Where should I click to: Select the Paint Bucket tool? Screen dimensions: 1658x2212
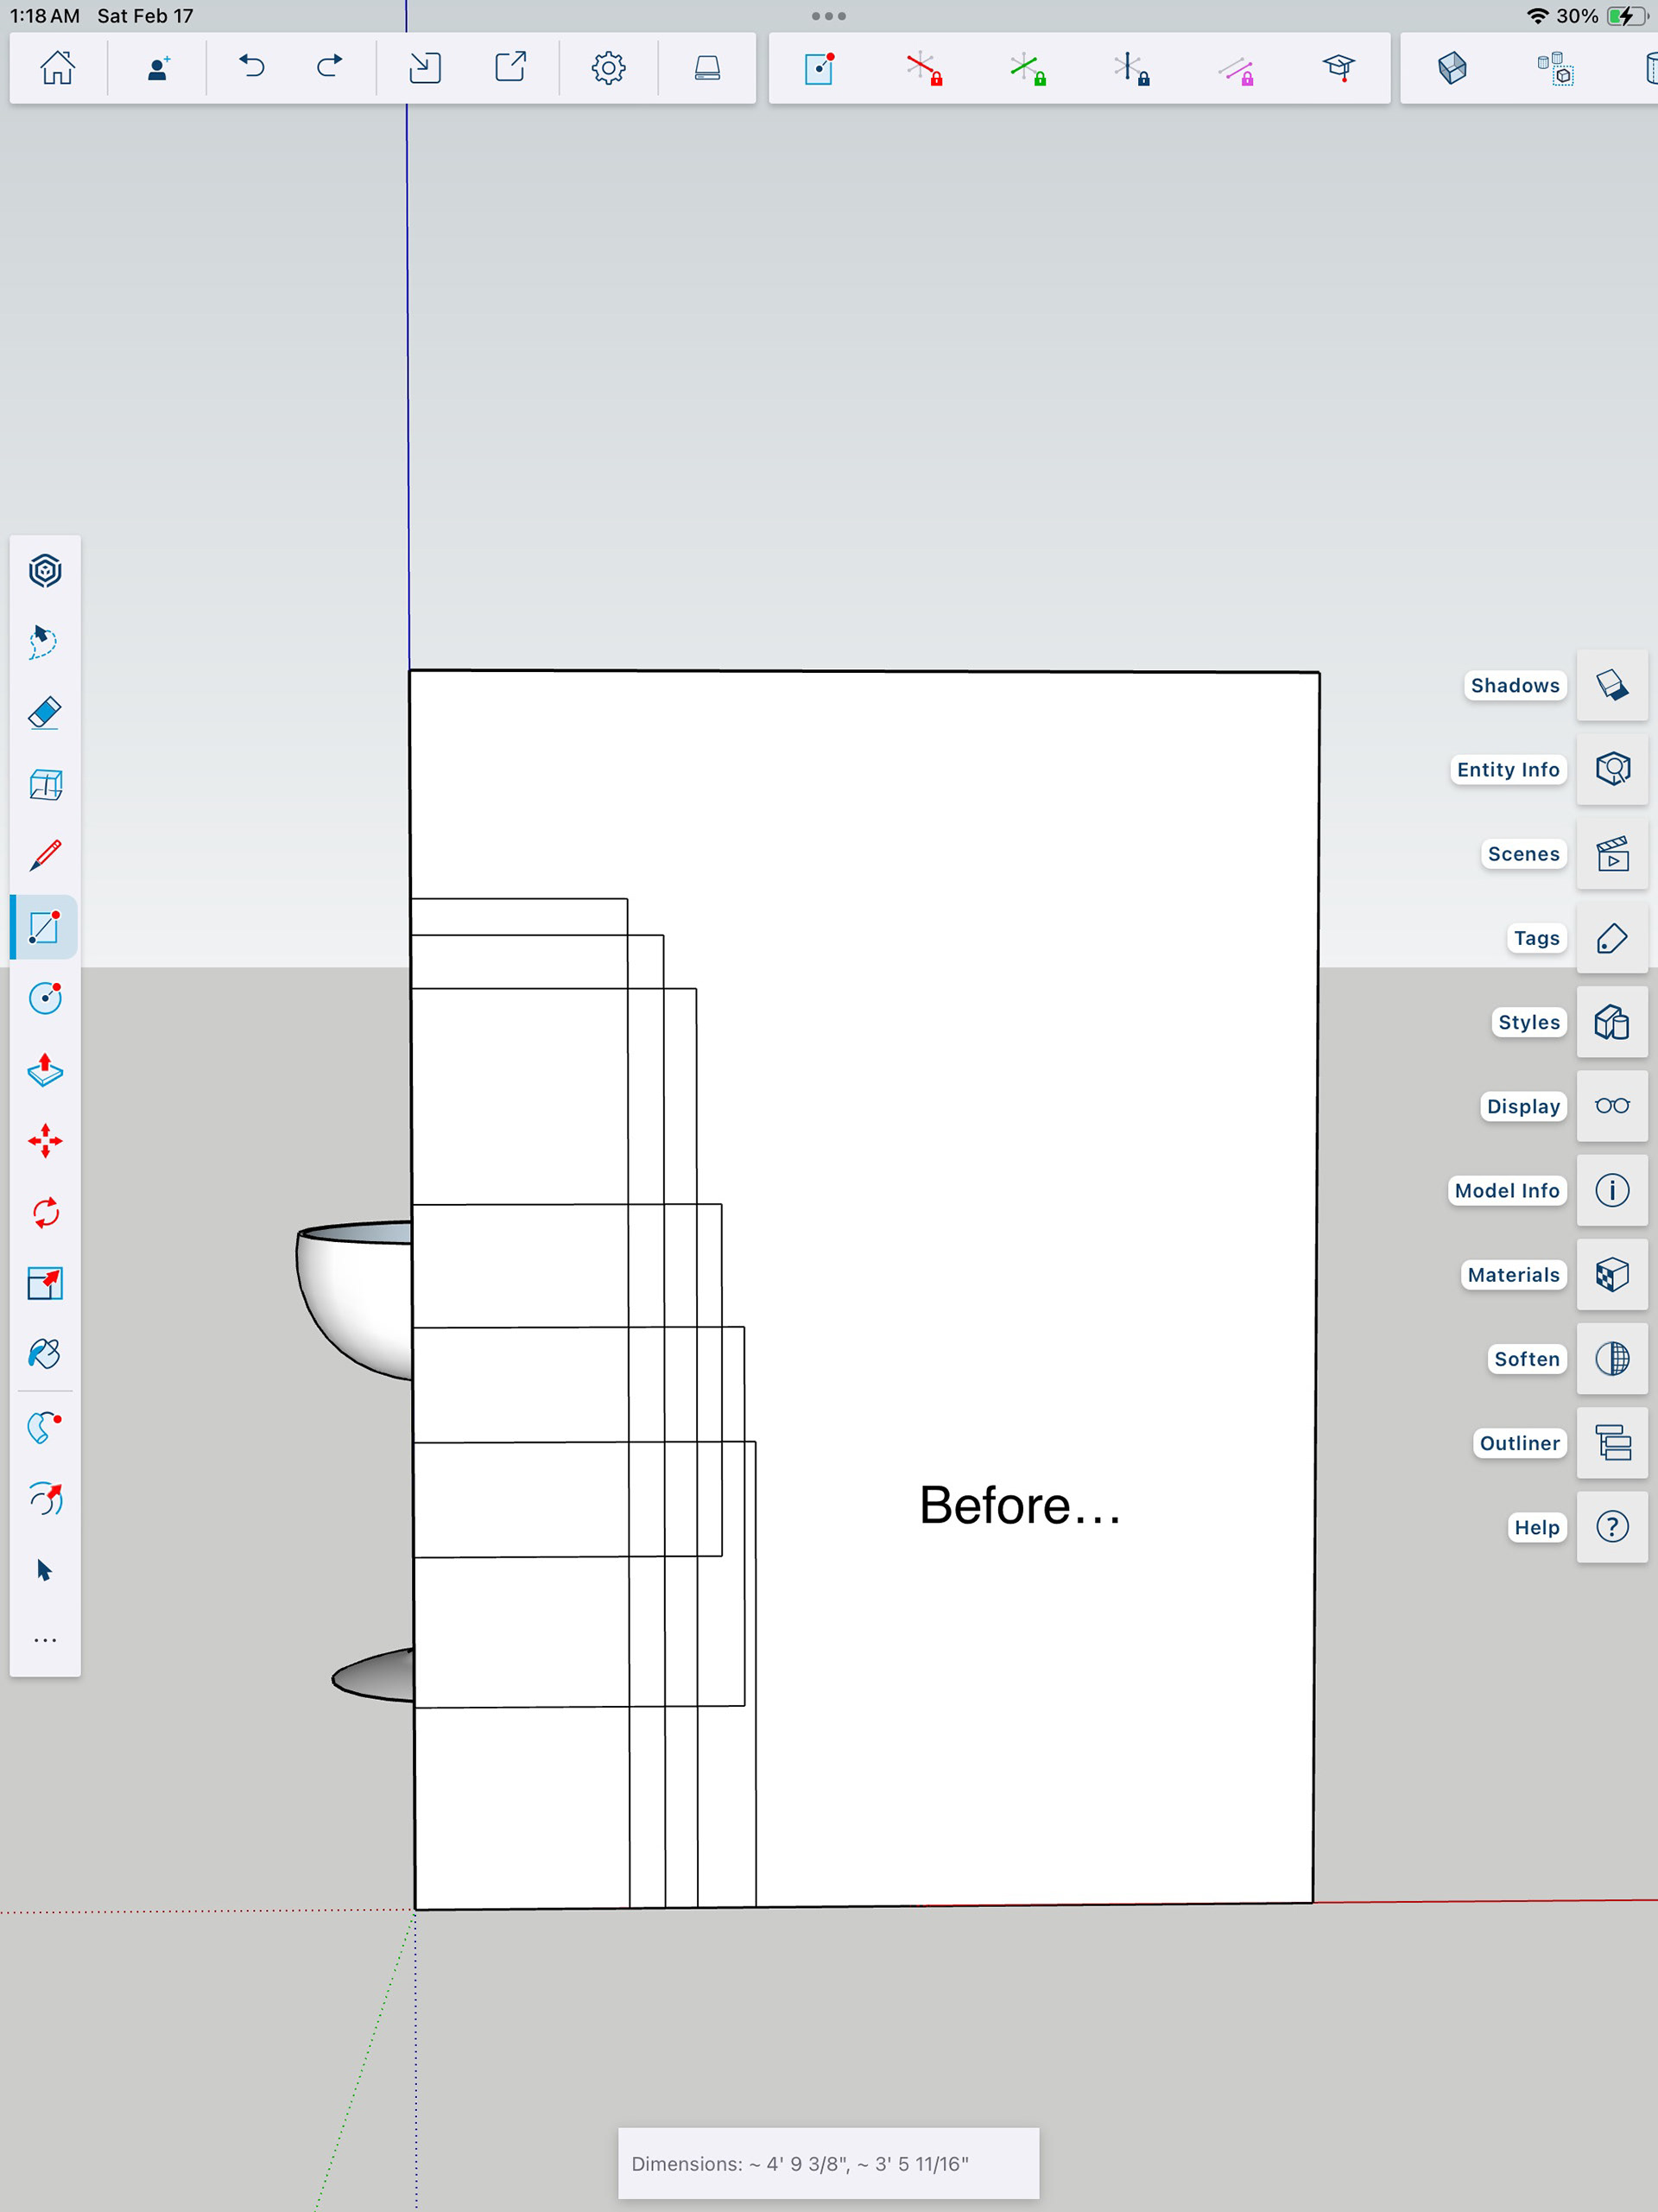(45, 1354)
